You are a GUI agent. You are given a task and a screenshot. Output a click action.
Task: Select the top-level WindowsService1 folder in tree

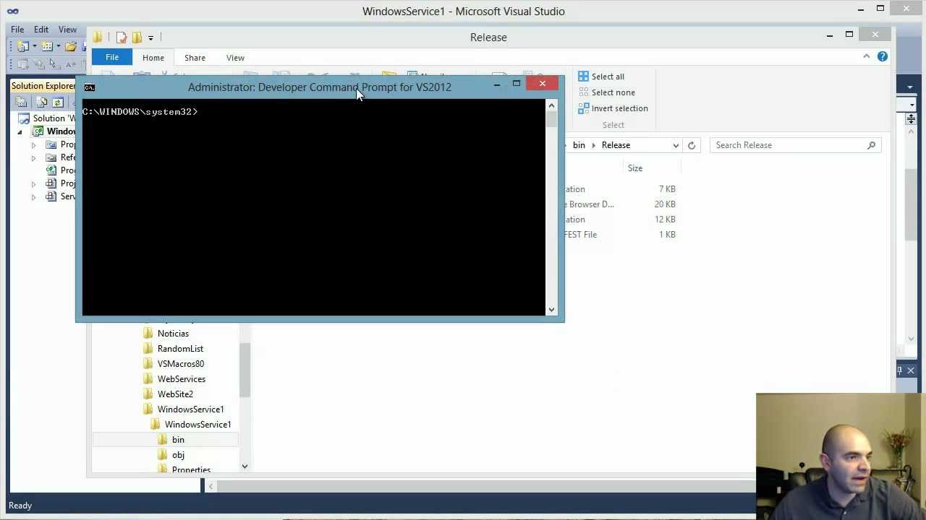click(x=190, y=409)
